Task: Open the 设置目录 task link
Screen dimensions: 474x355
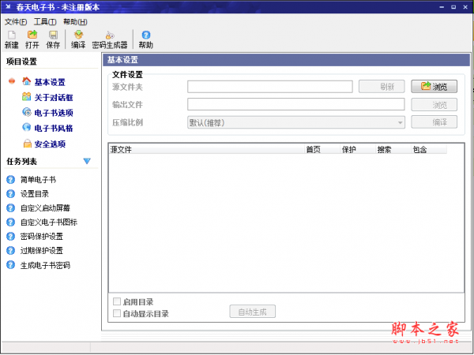Action: (35, 194)
